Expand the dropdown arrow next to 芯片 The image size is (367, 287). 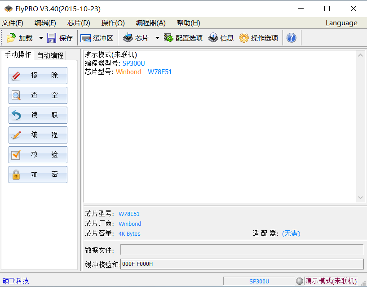tap(157, 38)
